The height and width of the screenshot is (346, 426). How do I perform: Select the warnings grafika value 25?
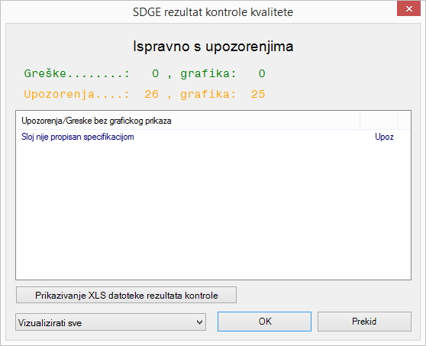coord(258,94)
